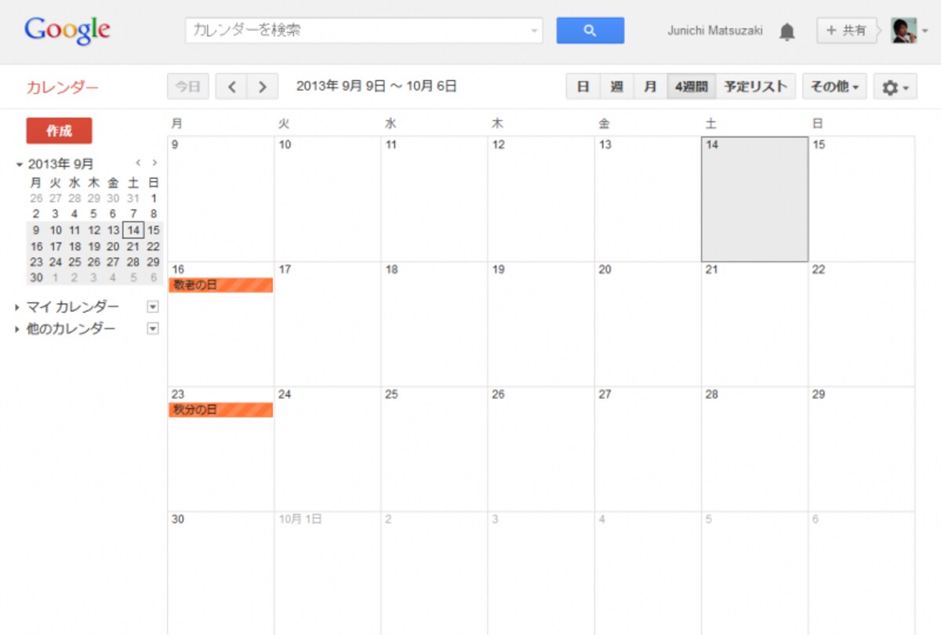This screenshot has width=941, height=635.
Task: Open 他のカレンダー options dropdown
Action: pos(153,329)
